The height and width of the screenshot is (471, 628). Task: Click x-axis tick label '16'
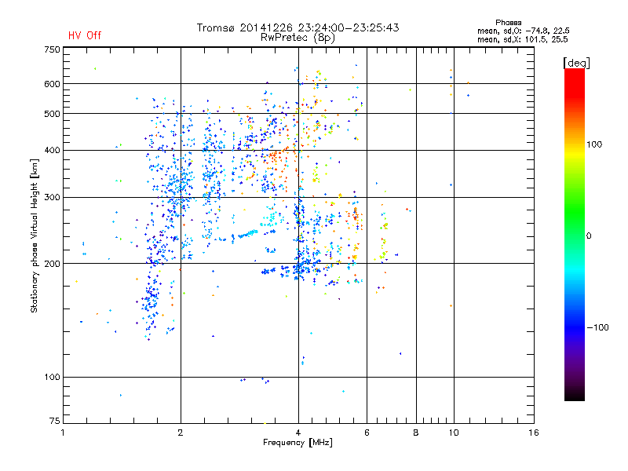click(x=534, y=433)
